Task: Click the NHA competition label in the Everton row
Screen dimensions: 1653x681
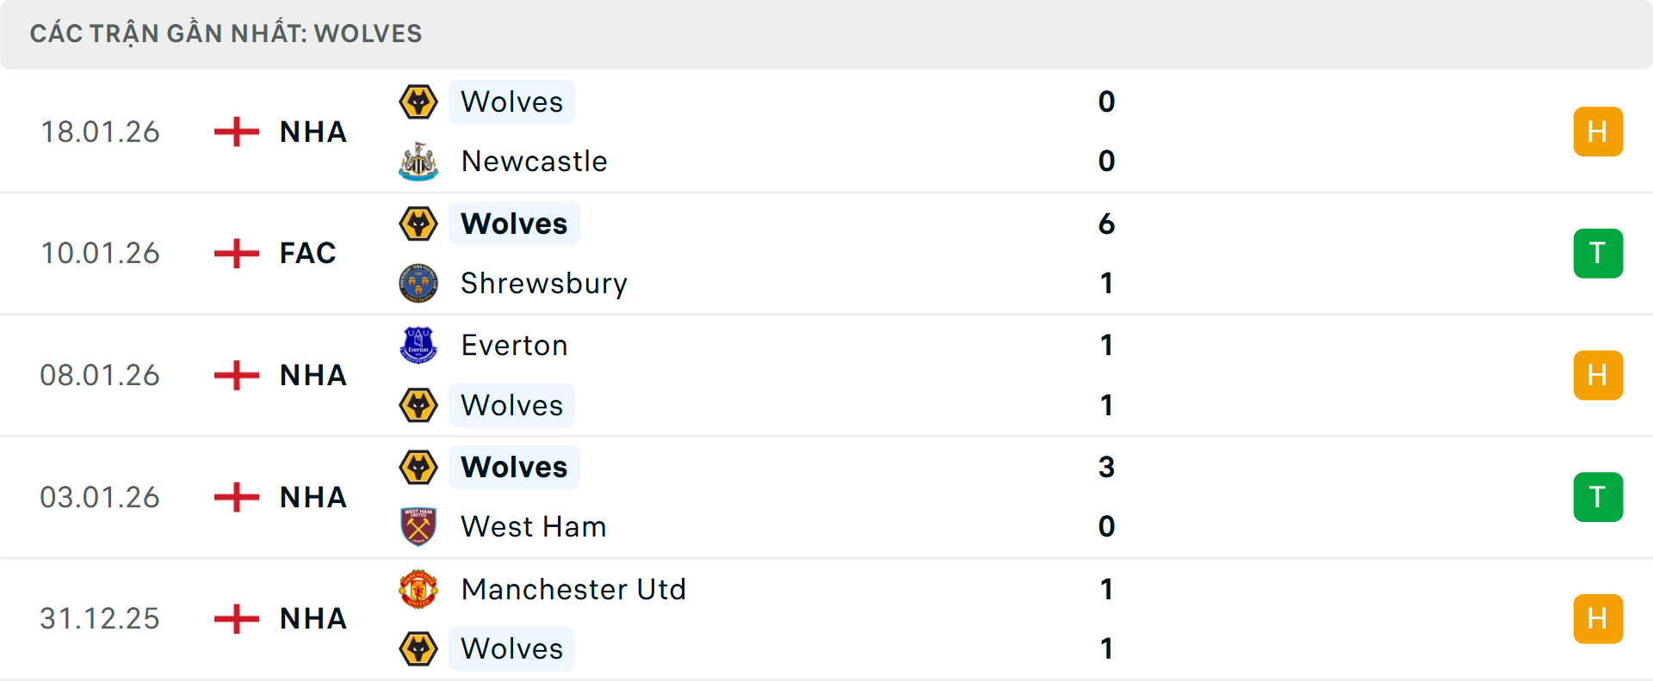Action: 312,375
